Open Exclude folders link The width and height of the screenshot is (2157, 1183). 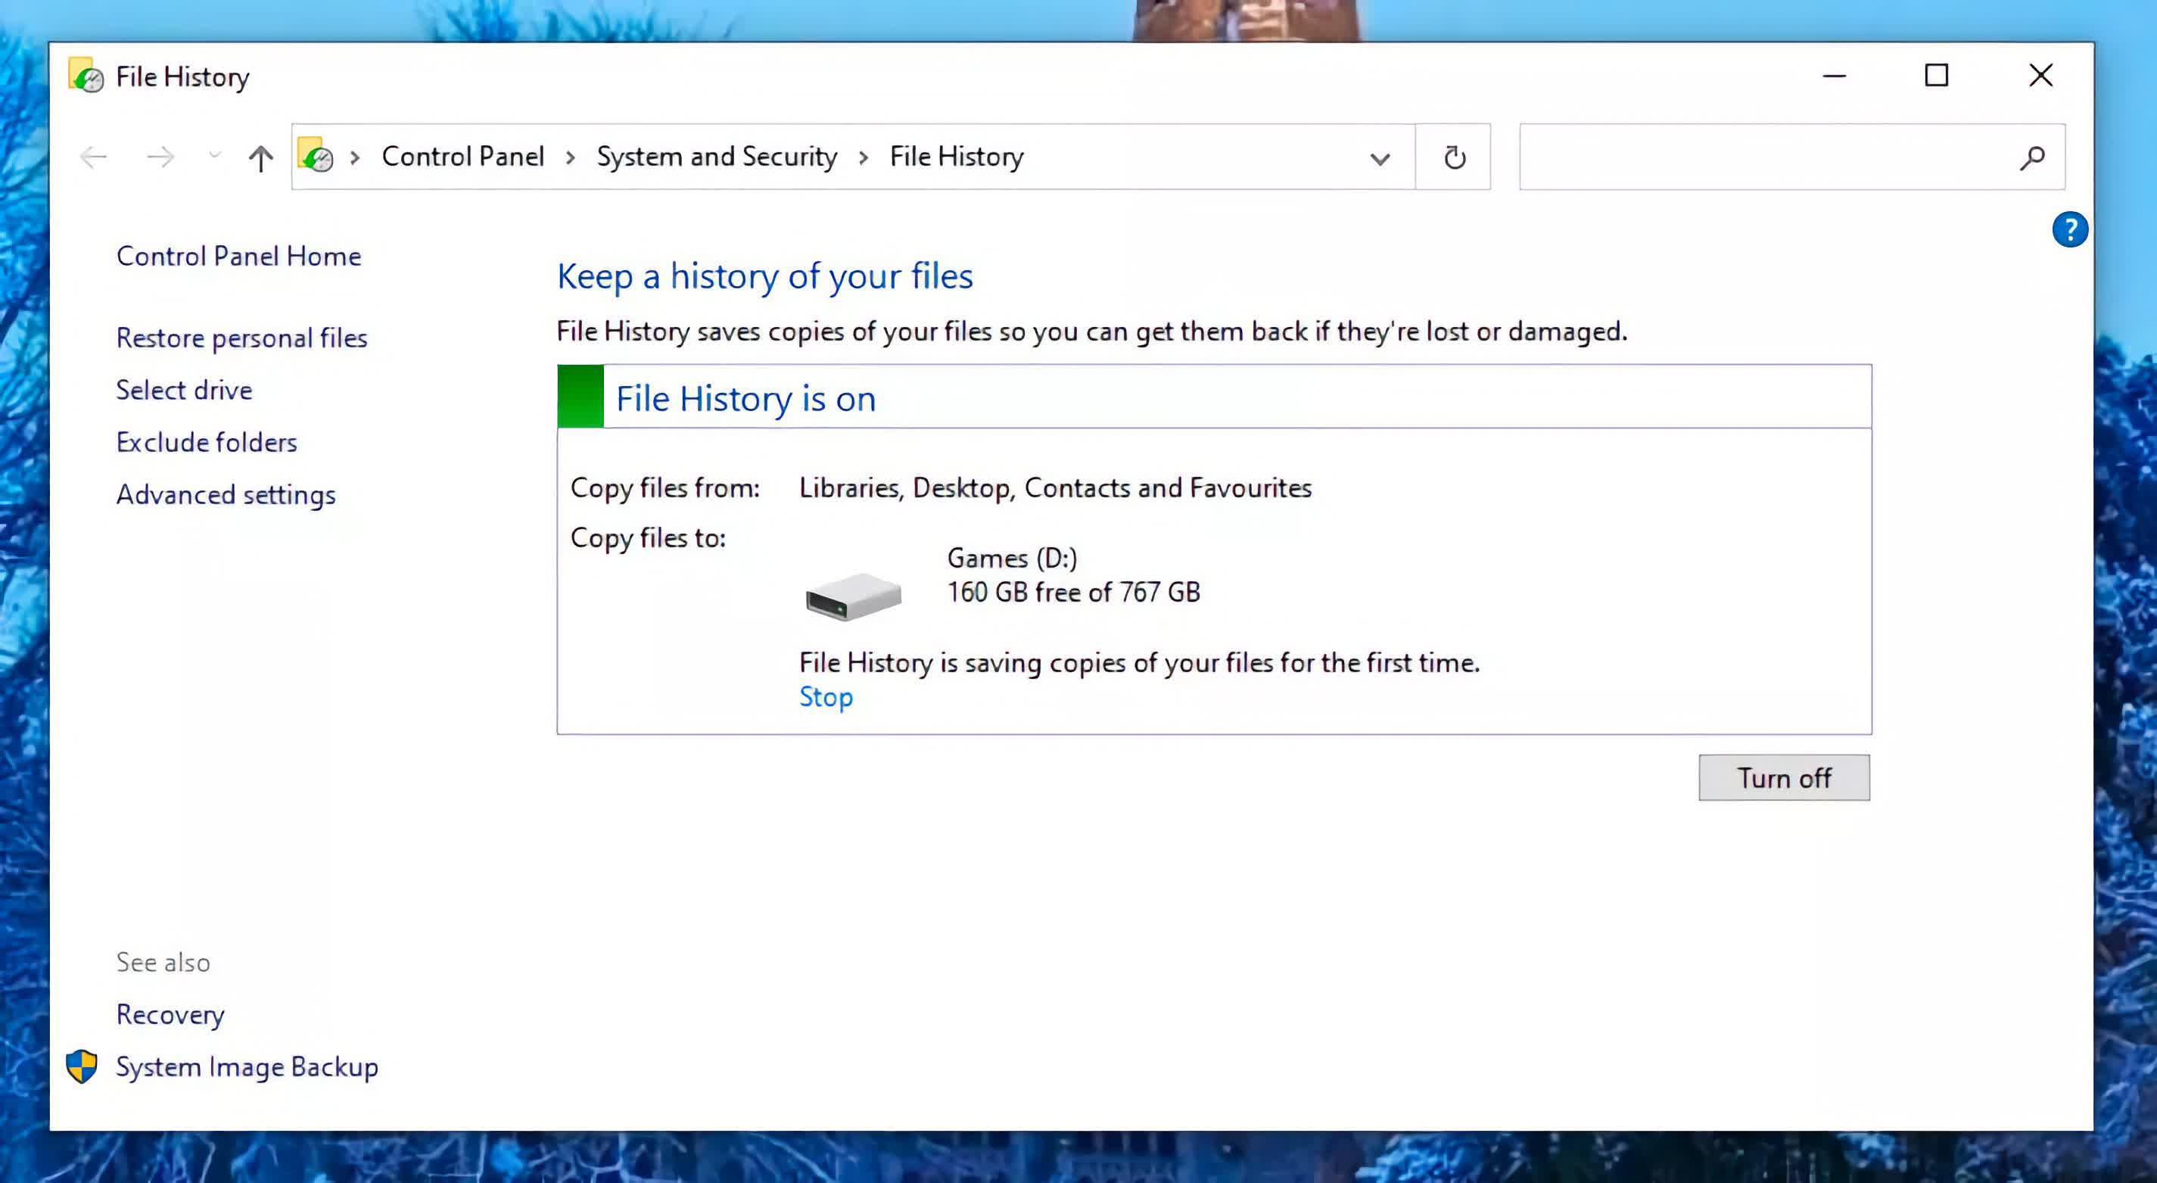(x=207, y=442)
